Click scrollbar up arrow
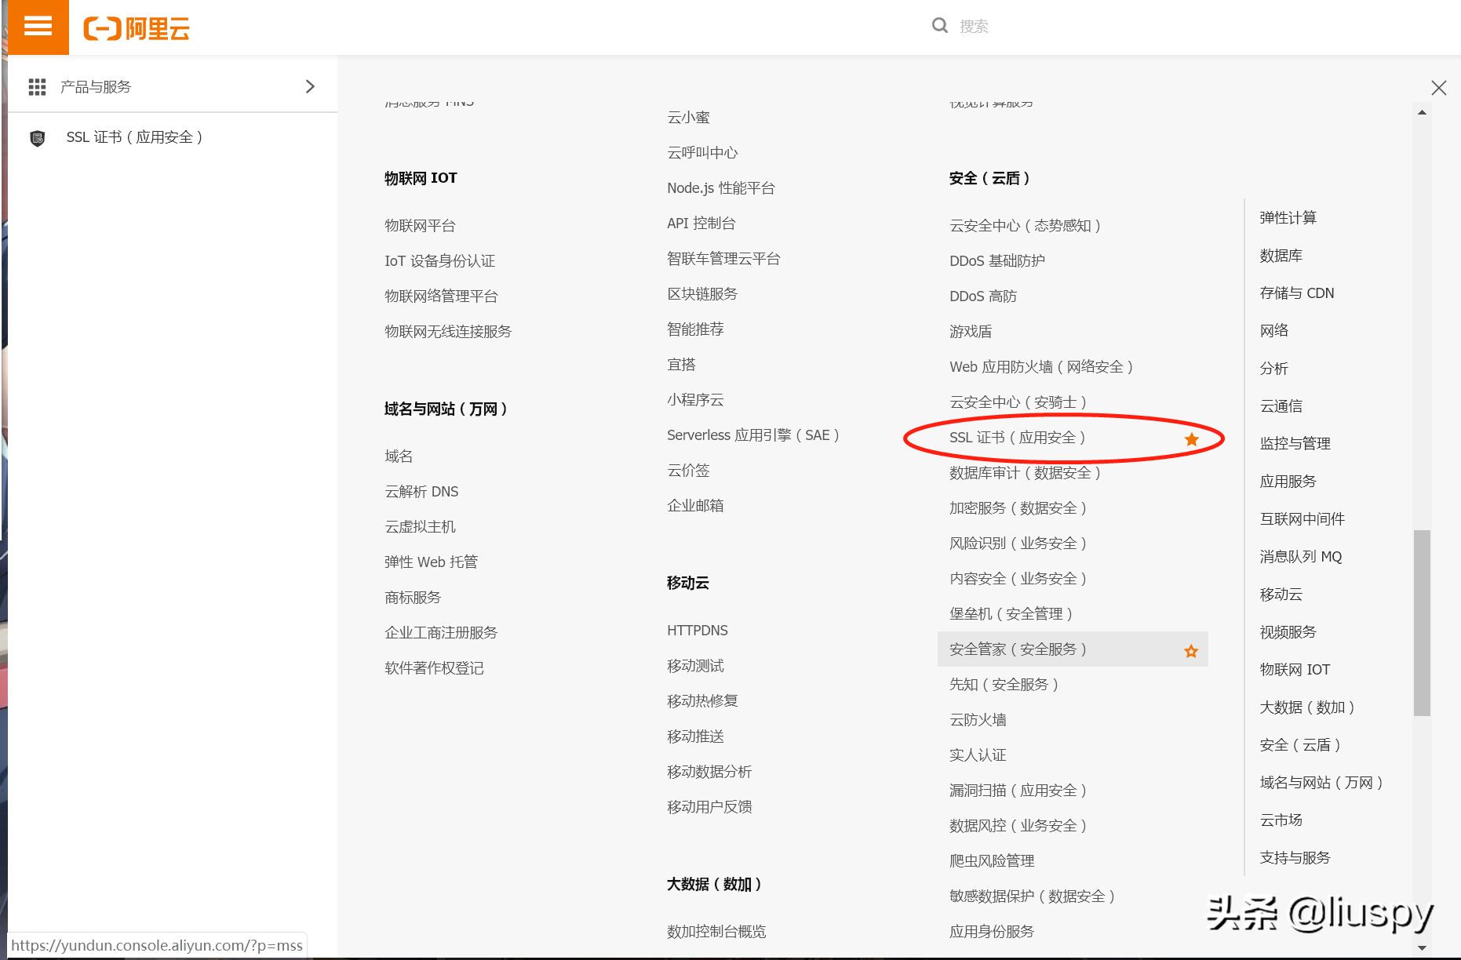Viewport: 1461px width, 960px height. pos(1422,113)
